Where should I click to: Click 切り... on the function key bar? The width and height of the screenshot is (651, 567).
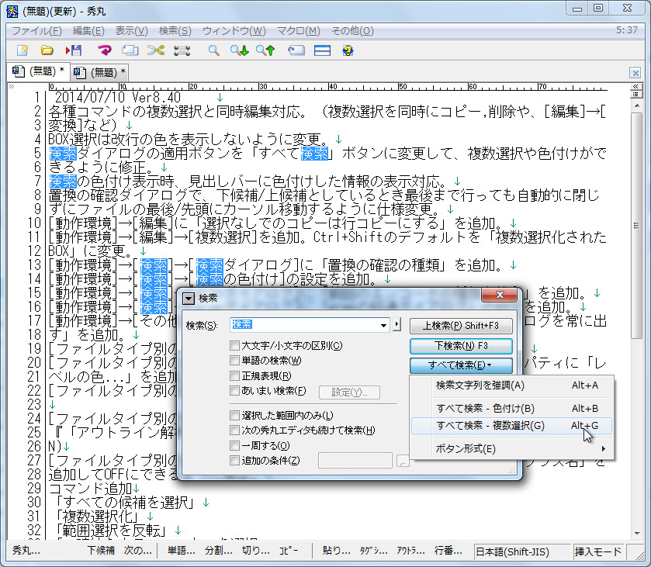point(255,551)
